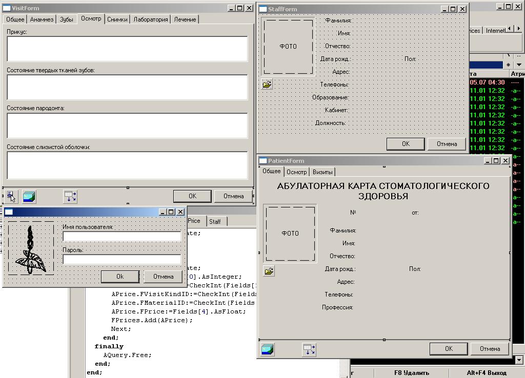Click OK button in StaffForm
This screenshot has height=378, width=525.
click(x=406, y=144)
